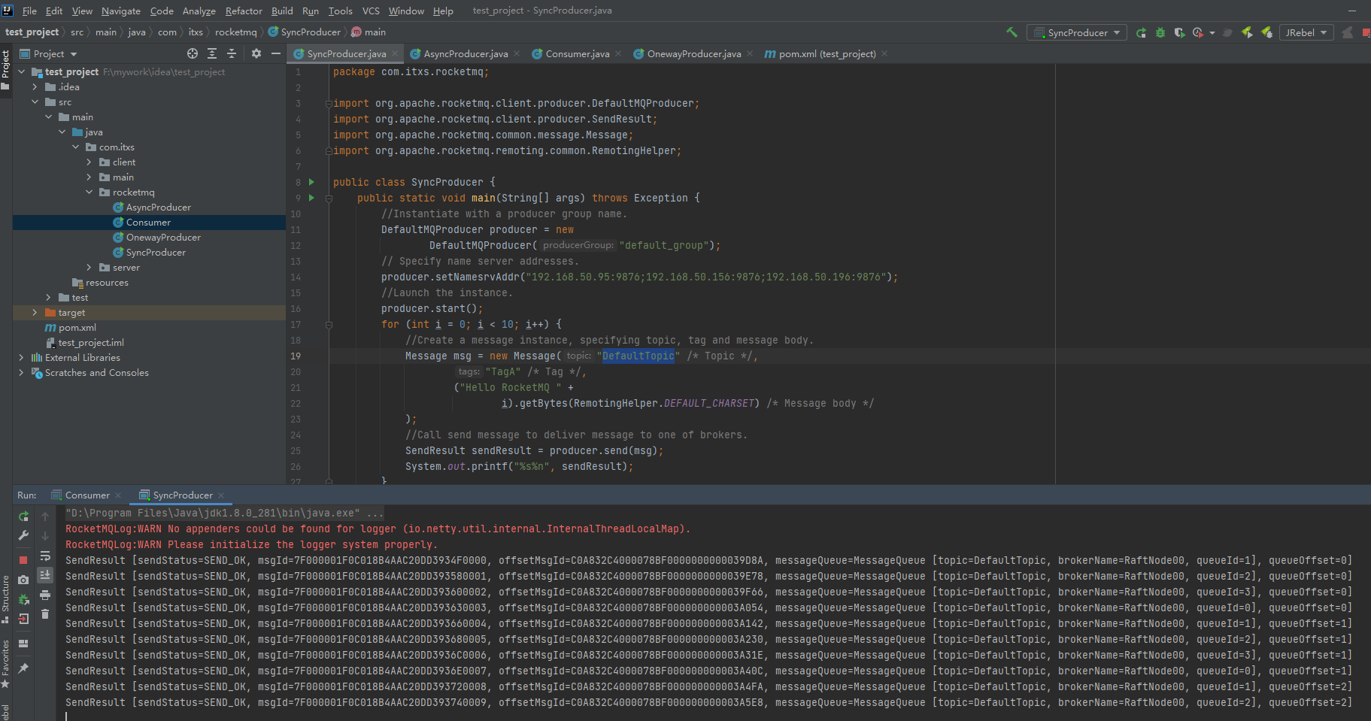Select the resources folder in tree
The width and height of the screenshot is (1371, 721).
pos(107,283)
